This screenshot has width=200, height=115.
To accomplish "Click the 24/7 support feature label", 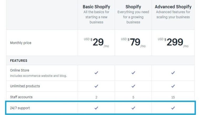I will [x=20, y=108].
